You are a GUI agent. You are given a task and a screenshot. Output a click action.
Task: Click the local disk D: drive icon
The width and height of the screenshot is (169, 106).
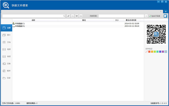tap(14, 26)
